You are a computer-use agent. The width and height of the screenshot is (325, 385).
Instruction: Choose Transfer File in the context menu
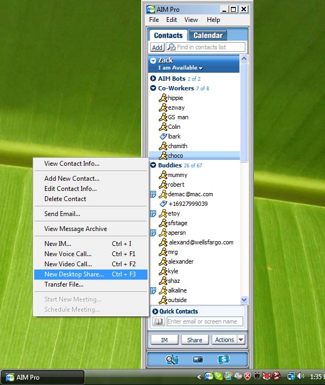(x=64, y=284)
